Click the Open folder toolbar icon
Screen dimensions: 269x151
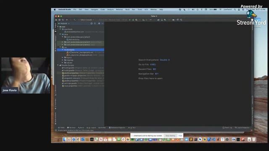click(56, 20)
